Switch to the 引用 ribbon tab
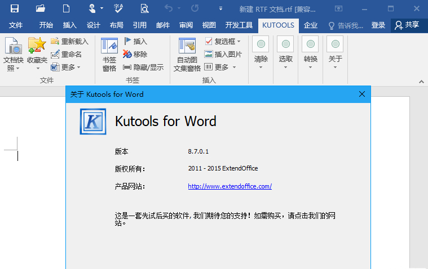Image resolution: width=428 pixels, height=269 pixels. coord(139,25)
